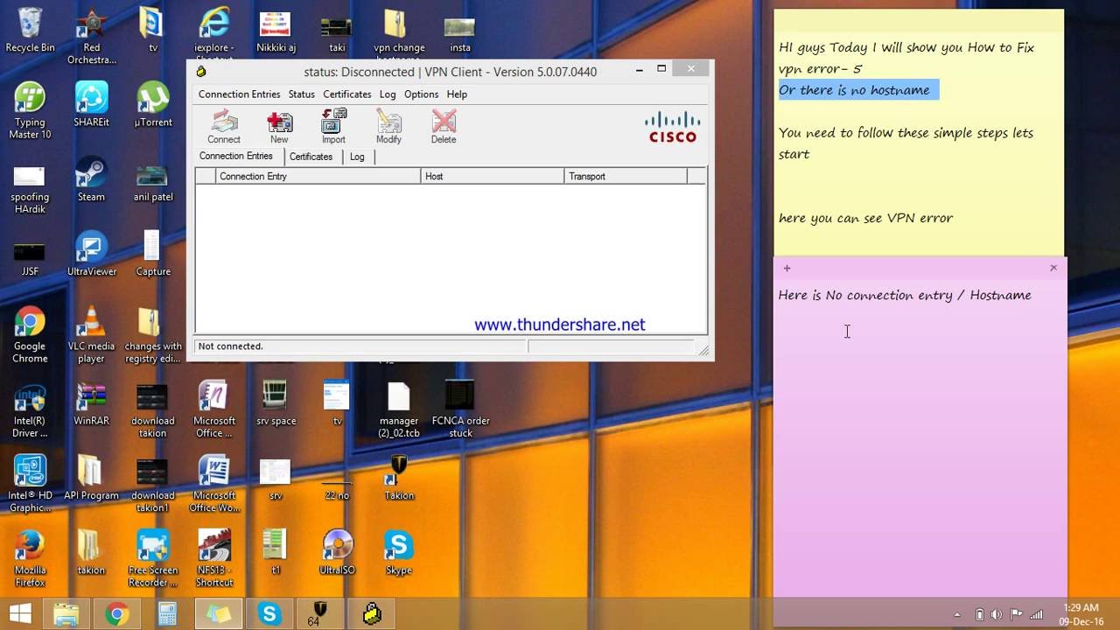The width and height of the screenshot is (1120, 630).
Task: Click the VPN Client padlock title icon
Action: (x=201, y=72)
